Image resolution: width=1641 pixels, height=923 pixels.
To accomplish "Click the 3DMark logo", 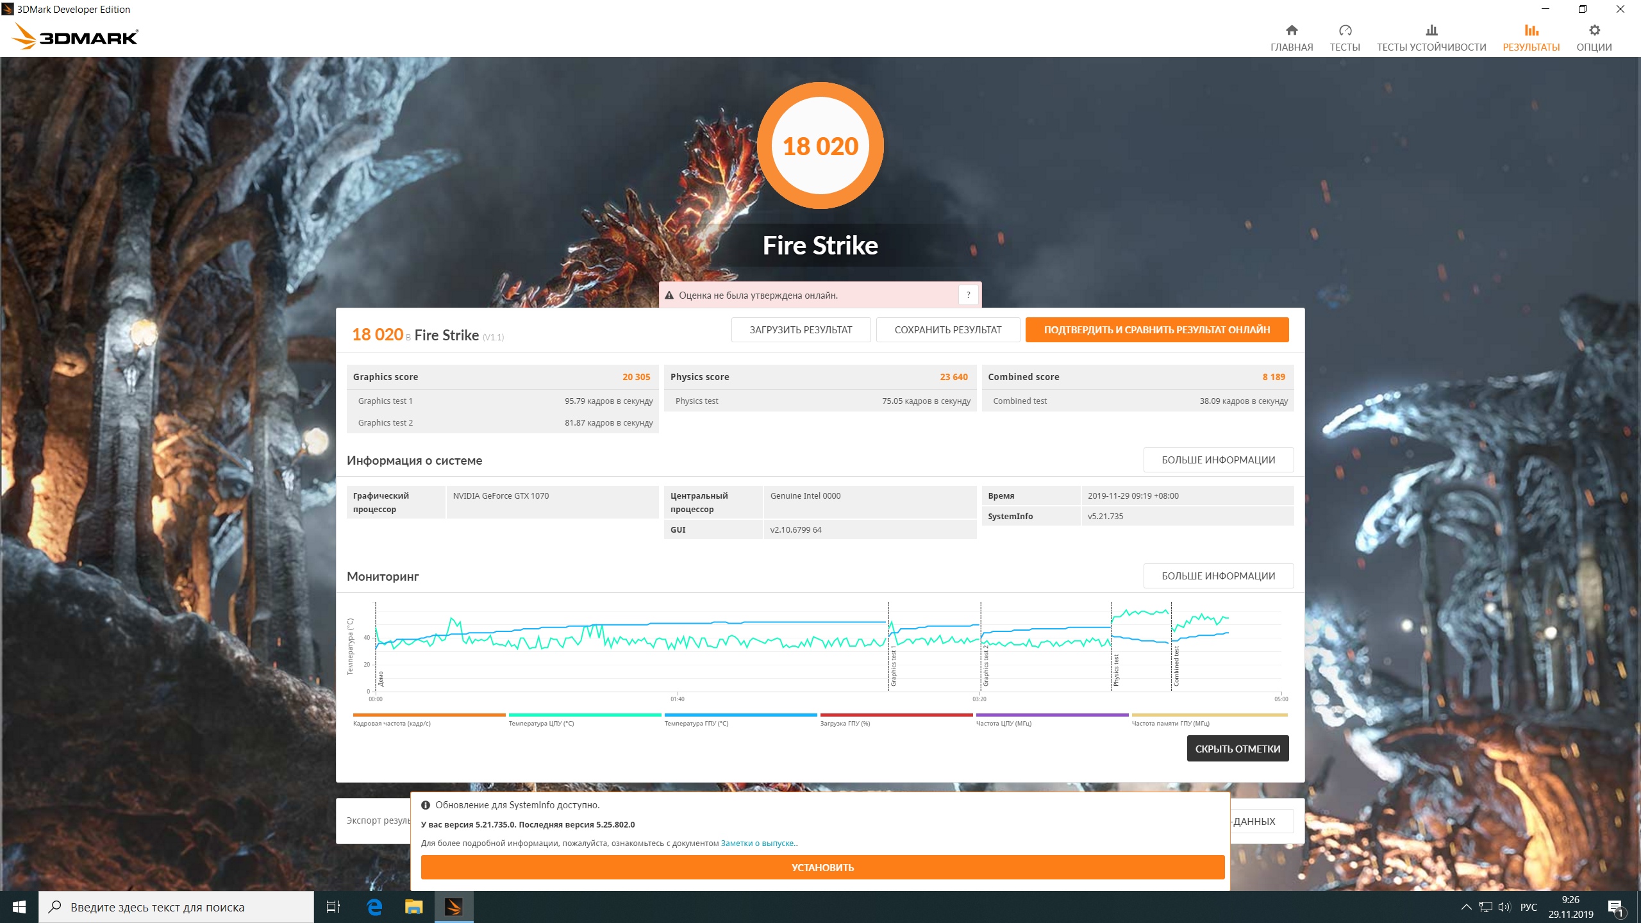I will [x=76, y=37].
